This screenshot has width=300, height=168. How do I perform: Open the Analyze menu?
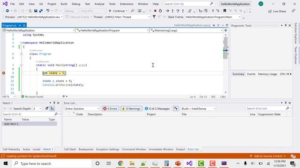coord(99,4)
